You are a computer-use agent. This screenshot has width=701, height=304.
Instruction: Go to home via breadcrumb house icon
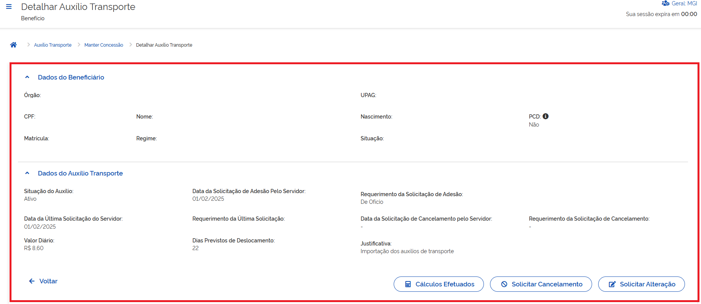point(13,45)
